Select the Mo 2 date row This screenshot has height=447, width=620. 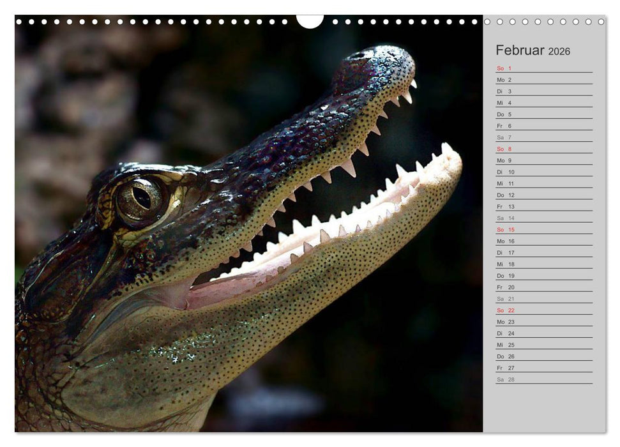click(x=543, y=80)
